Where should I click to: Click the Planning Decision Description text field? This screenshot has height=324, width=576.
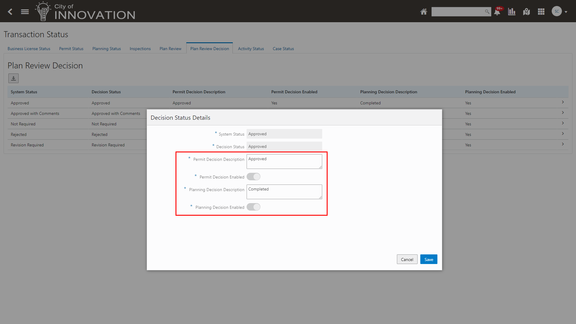tap(284, 192)
